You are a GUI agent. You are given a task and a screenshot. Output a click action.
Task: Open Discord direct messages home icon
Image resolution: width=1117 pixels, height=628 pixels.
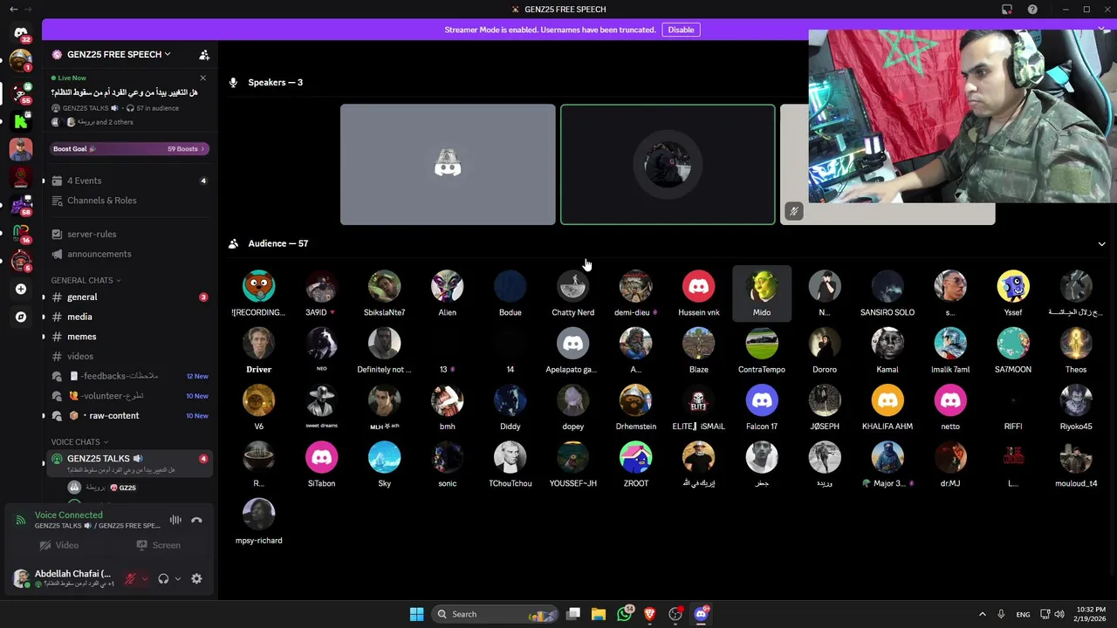pos(21,34)
